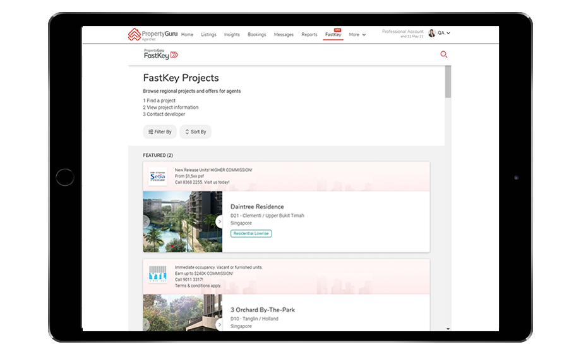Click the scrollbar down arrow
This screenshot has height=354, width=581.
pos(448,329)
